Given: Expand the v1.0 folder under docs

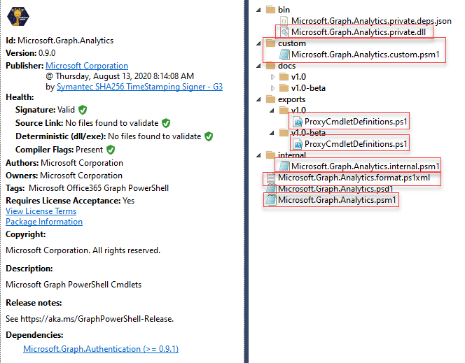Looking at the screenshot, I should pyautogui.click(x=272, y=77).
